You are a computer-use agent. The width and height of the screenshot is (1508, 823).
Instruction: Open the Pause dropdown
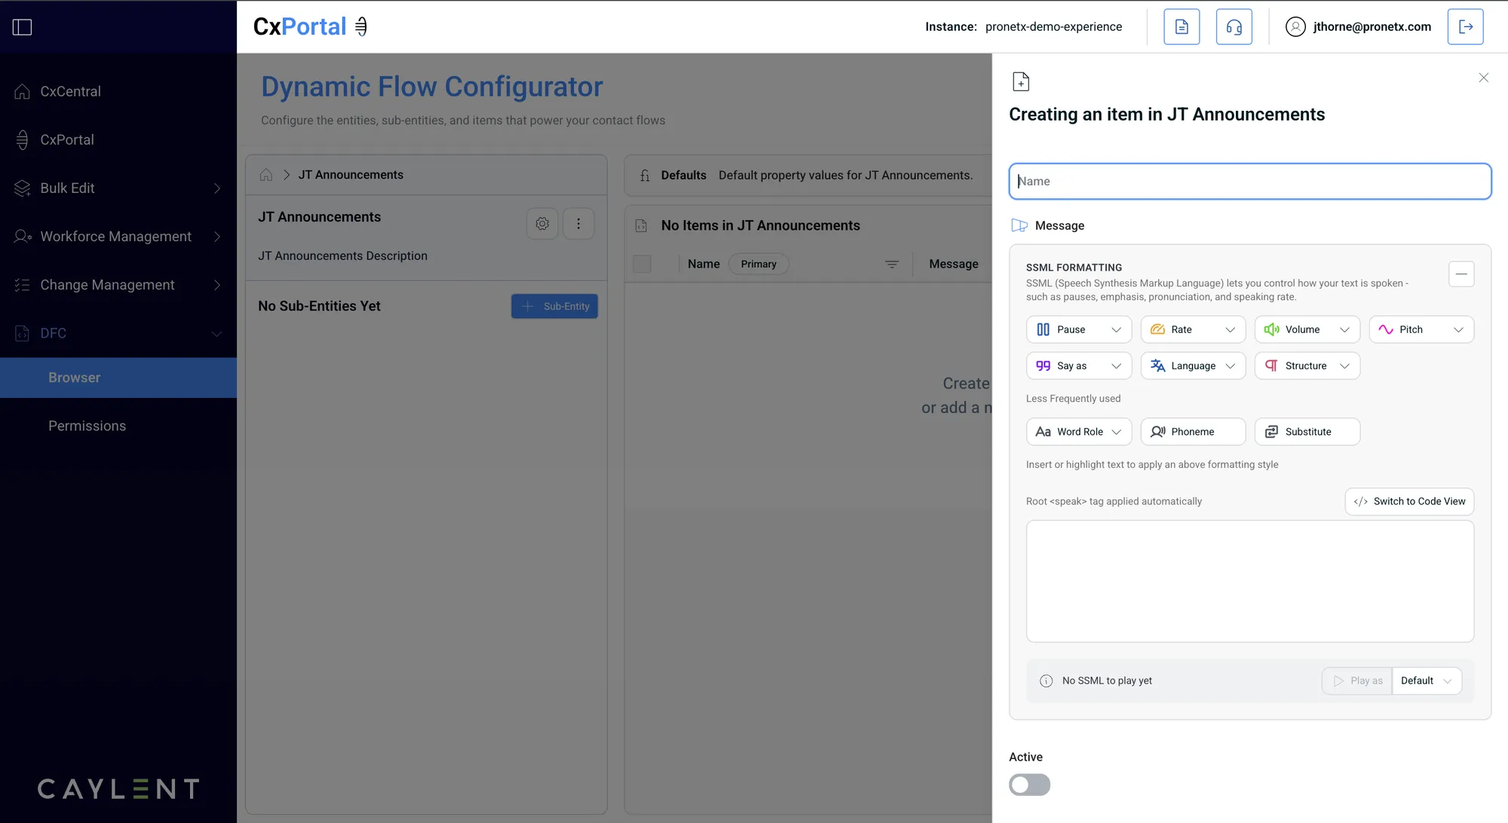pyautogui.click(x=1079, y=329)
